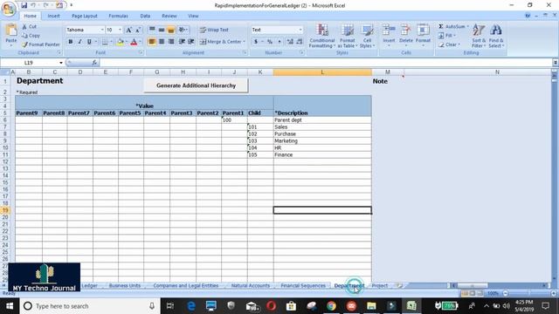The width and height of the screenshot is (559, 314).
Task: Click the Paste icon in Clipboard group
Action: [x=11, y=30]
